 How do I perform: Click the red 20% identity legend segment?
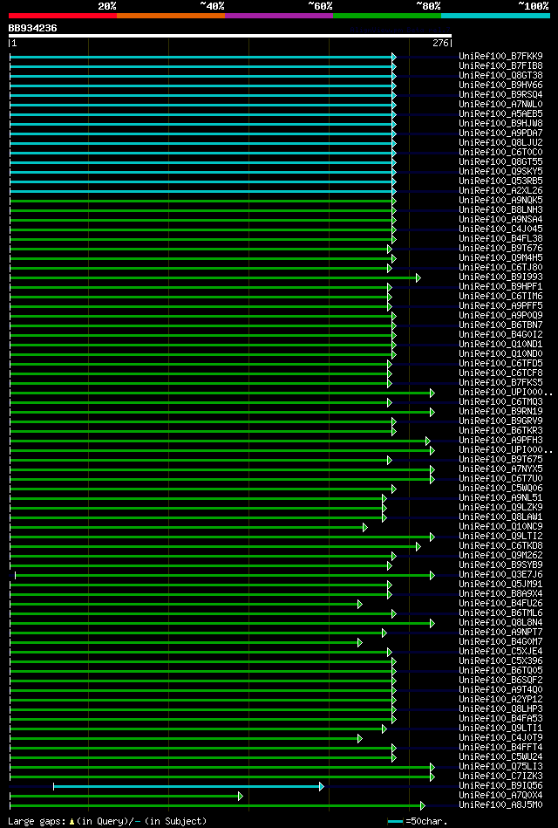pos(62,16)
